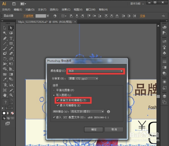Image resolution: width=169 pixels, height=146 pixels.
Task: Click the Recolor Artwork wheel icon
Action: [x=55, y=16]
